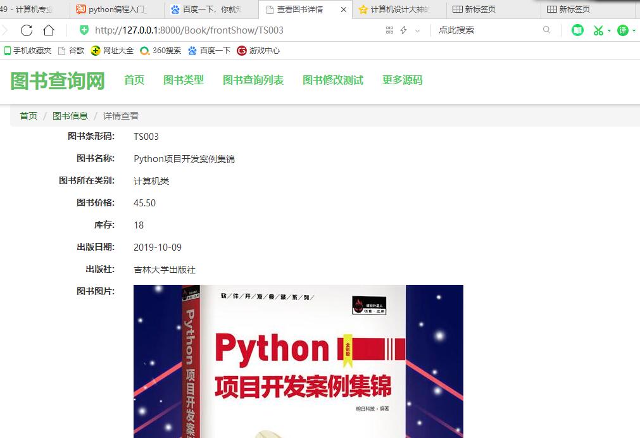
Task: Reload the page with the refresh icon
Action: [27, 30]
